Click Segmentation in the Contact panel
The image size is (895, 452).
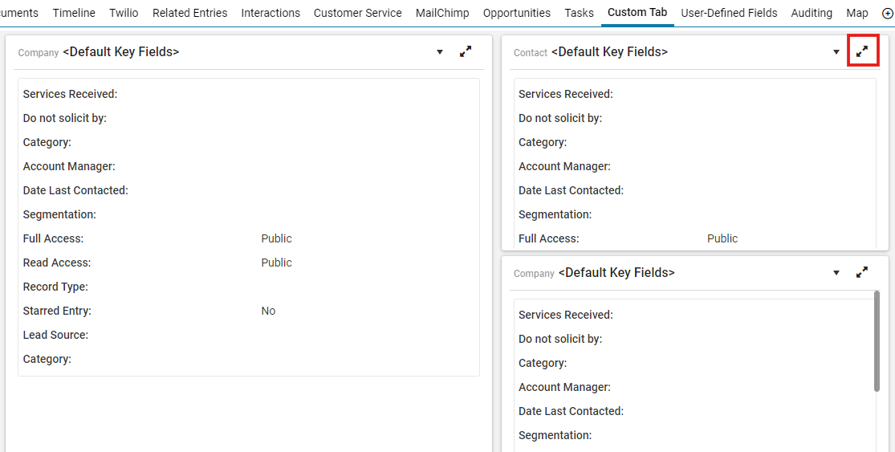555,214
